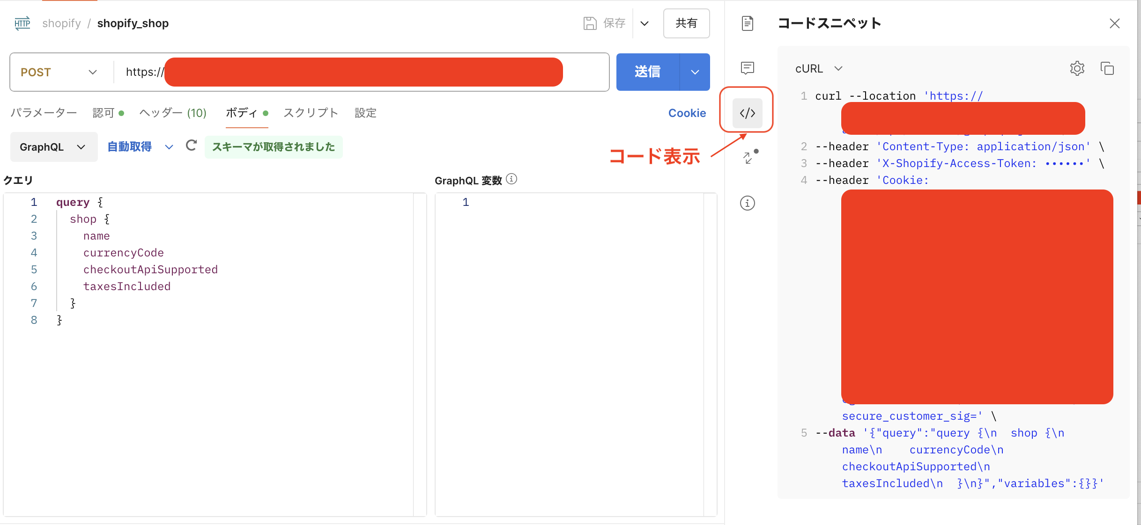1141x525 pixels.
Task: Click the HTTP icon next to shopify_shop
Action: [22, 23]
